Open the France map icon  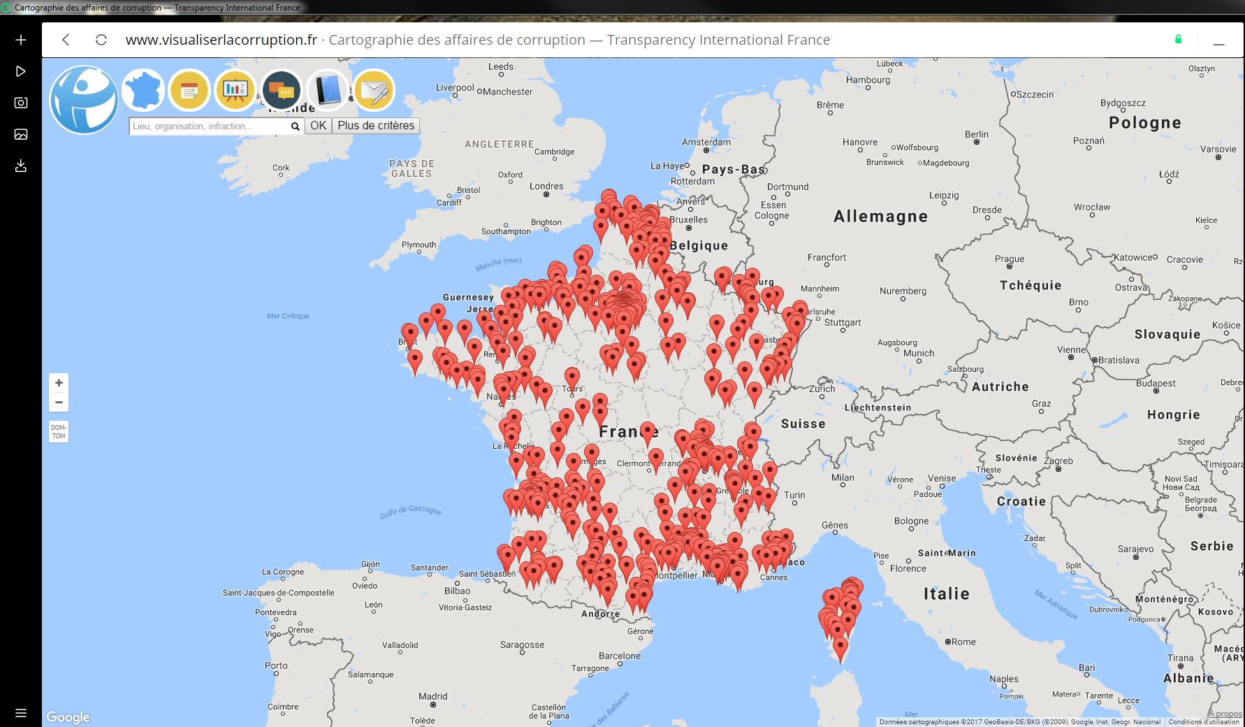pos(143,90)
